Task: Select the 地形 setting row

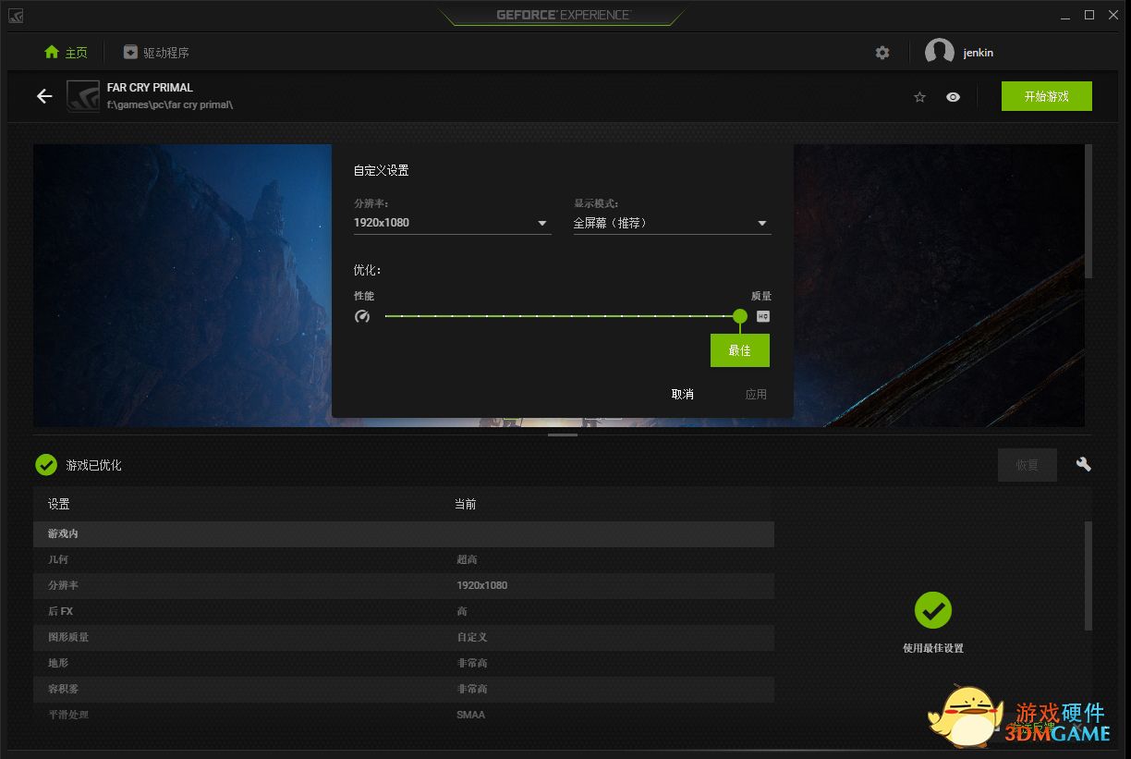Action: (x=404, y=663)
